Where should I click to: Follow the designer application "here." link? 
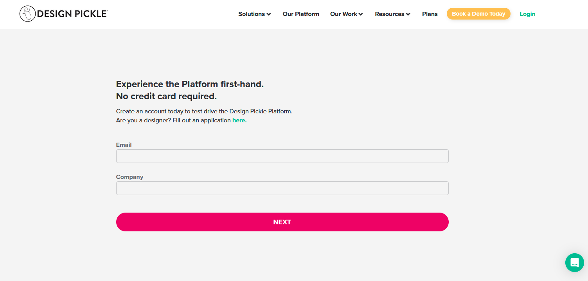coord(239,120)
